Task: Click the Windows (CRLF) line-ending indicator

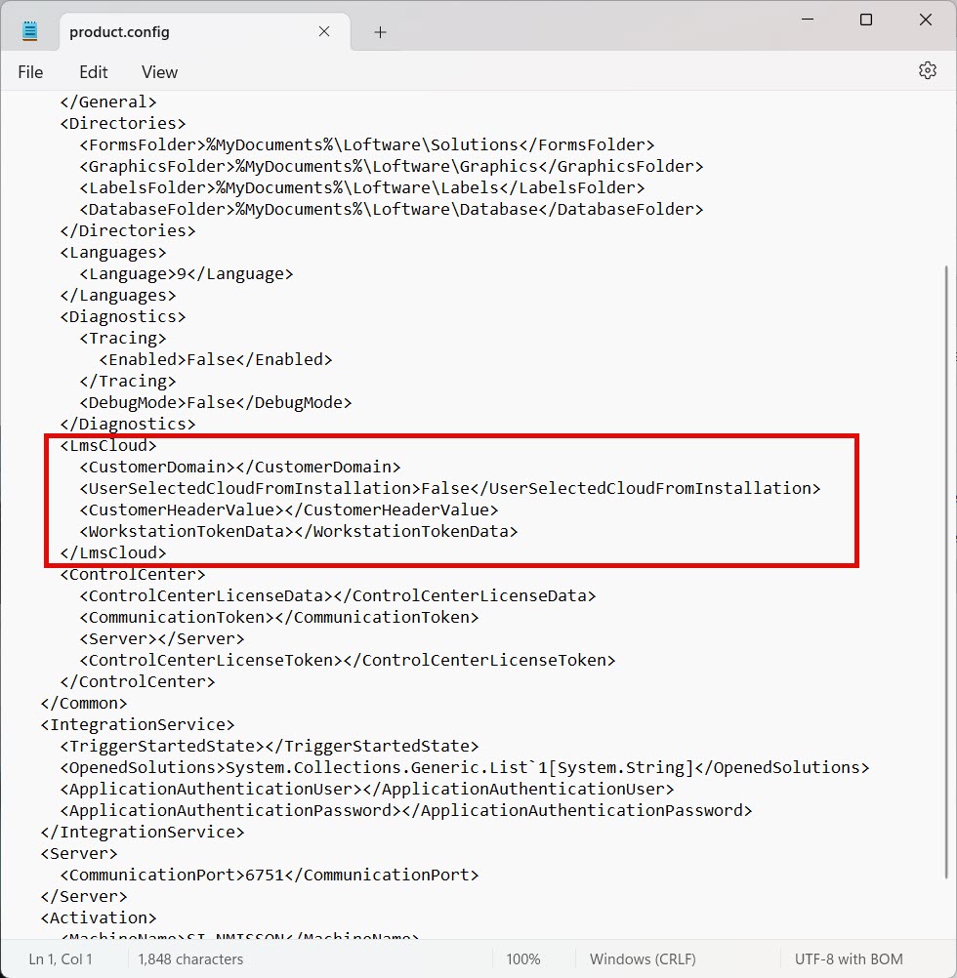Action: pos(642,958)
